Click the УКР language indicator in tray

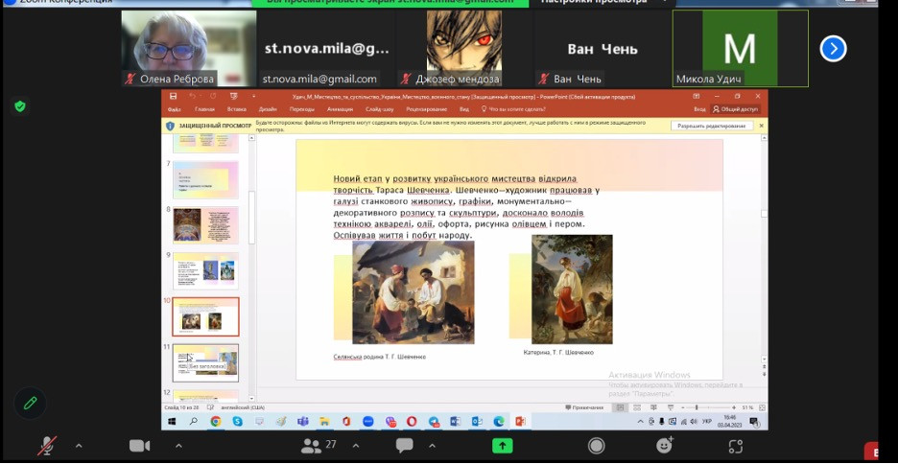point(707,422)
